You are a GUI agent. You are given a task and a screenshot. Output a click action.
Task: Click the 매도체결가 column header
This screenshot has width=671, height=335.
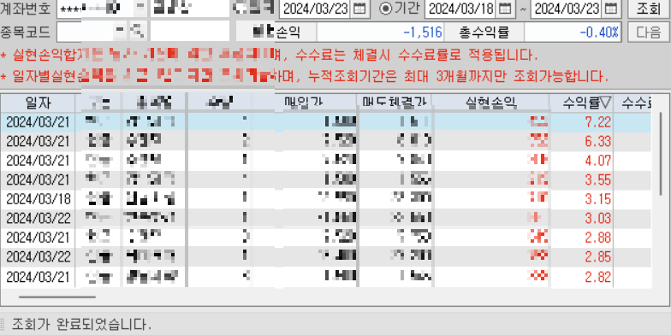point(395,103)
